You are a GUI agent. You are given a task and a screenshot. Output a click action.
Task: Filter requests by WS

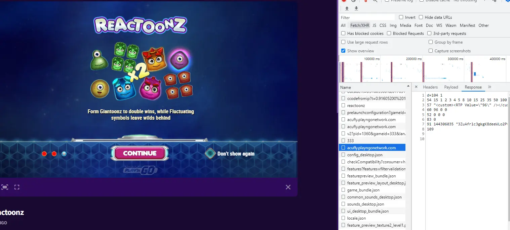click(x=439, y=25)
